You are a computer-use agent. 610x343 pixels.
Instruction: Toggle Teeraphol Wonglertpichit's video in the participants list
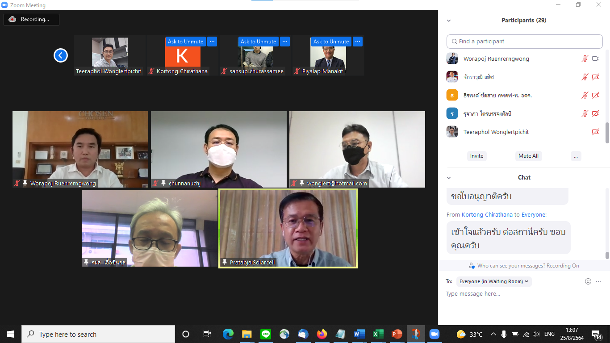coord(595,132)
